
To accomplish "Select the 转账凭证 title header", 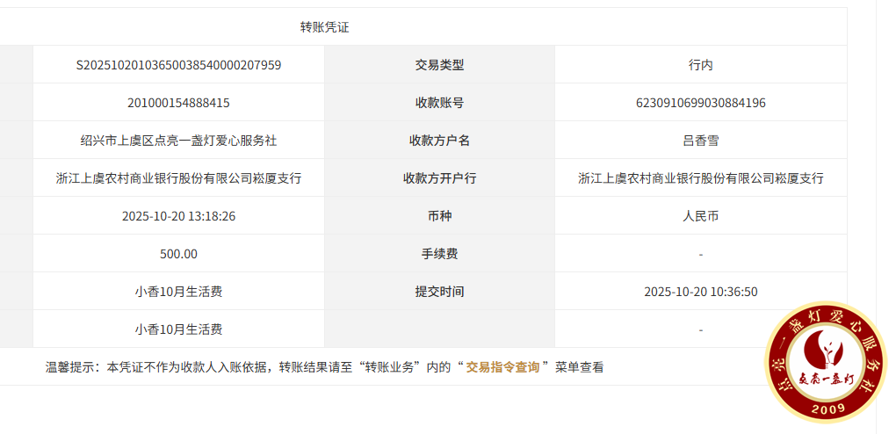I will click(x=325, y=27).
